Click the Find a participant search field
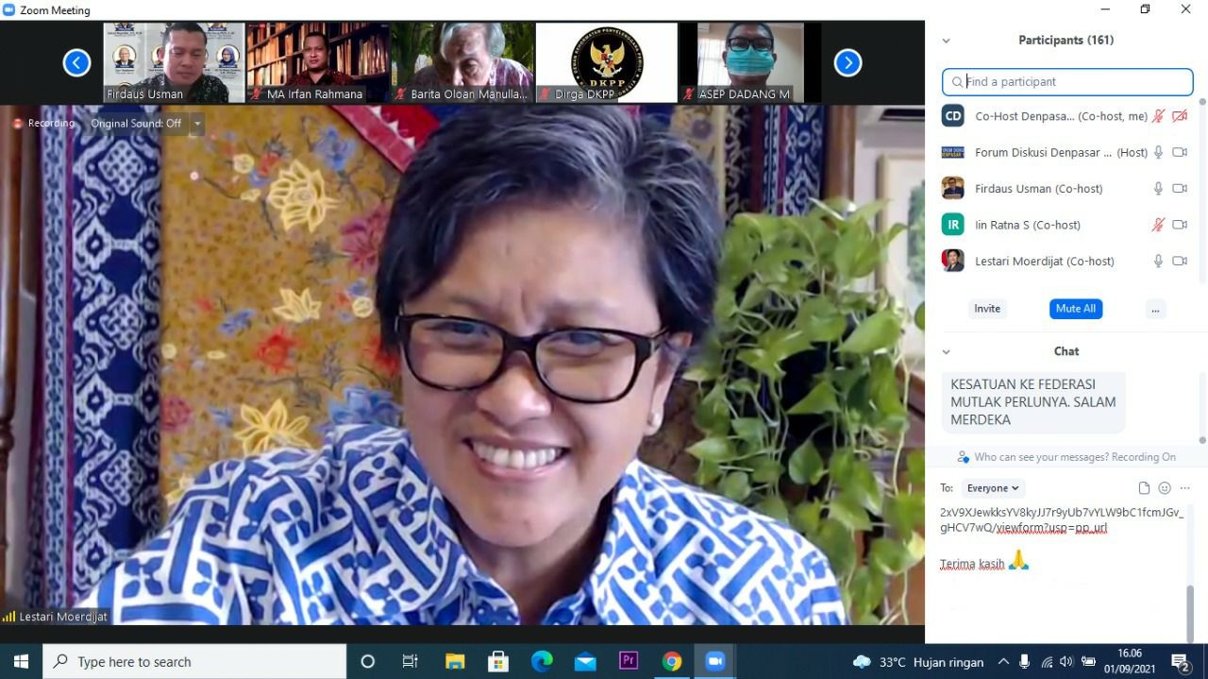 1067,81
